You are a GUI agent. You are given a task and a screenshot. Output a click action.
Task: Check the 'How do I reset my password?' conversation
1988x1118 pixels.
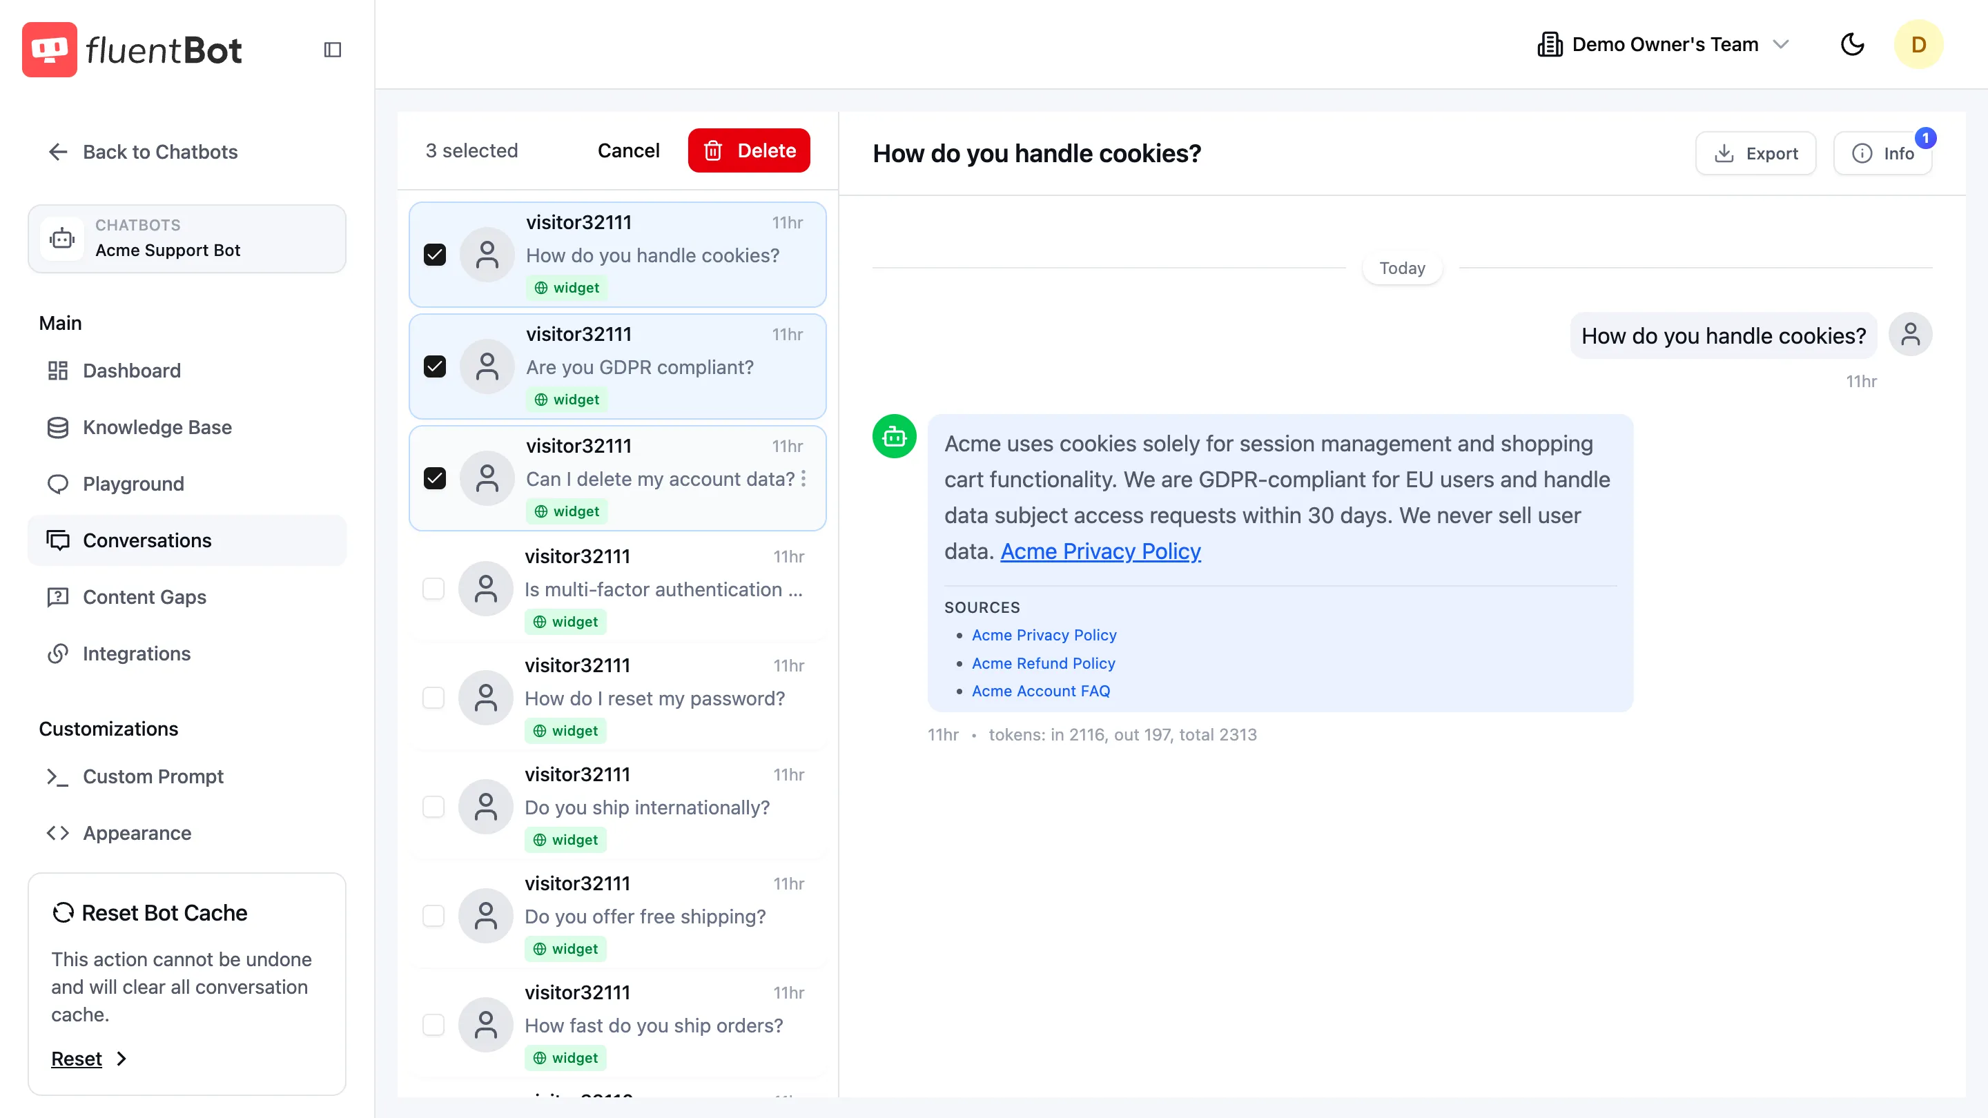tap(433, 698)
